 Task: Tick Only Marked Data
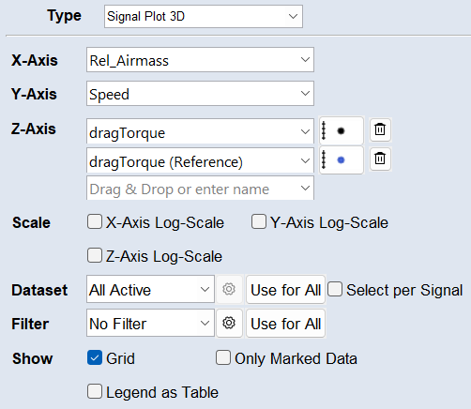click(x=223, y=357)
